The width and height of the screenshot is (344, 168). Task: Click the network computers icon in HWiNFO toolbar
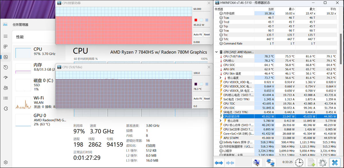(x=270, y=162)
